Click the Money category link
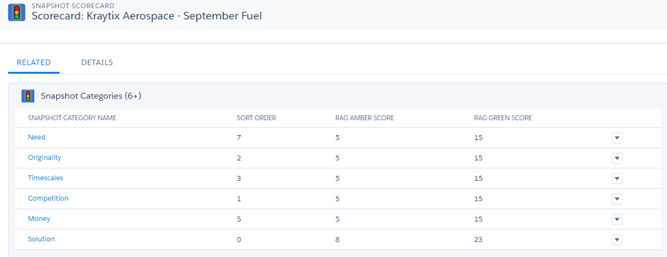Viewport: 667px width, 257px height. pyautogui.click(x=38, y=219)
